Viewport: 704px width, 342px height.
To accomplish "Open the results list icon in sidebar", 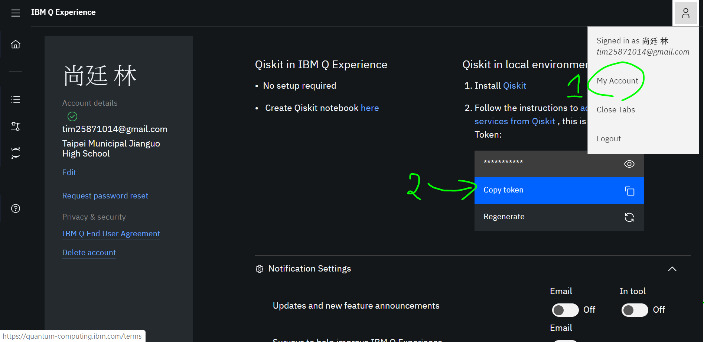I will pos(16,99).
